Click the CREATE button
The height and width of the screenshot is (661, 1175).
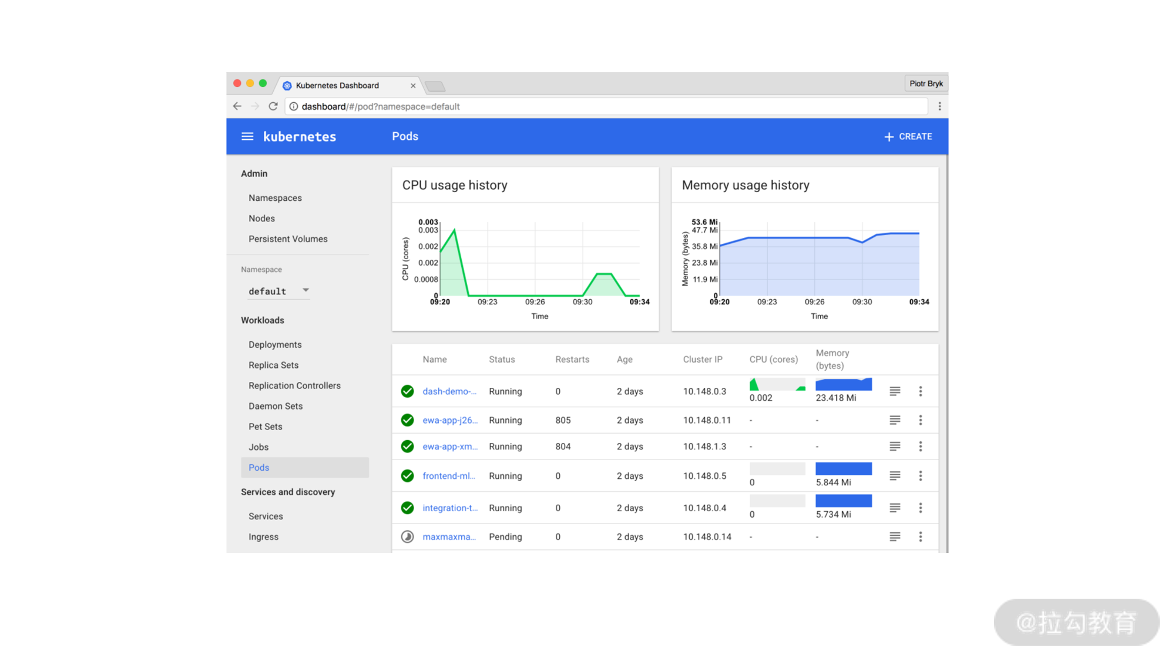tap(908, 136)
